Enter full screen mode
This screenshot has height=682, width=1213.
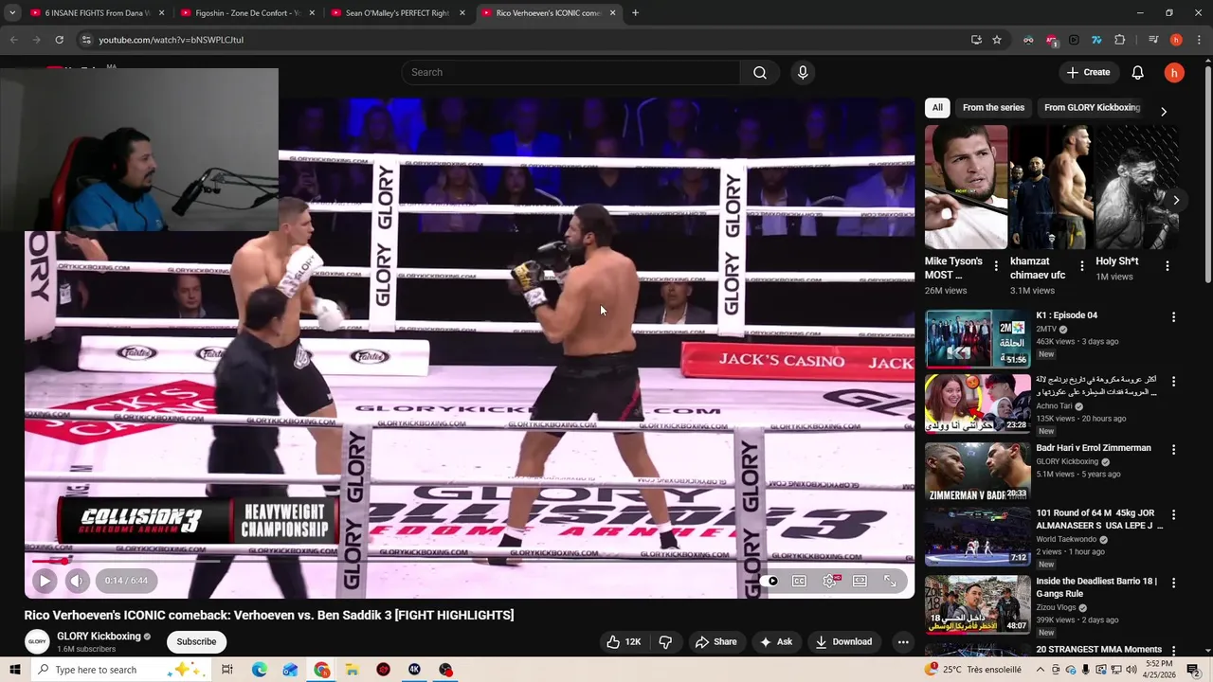coord(890,581)
